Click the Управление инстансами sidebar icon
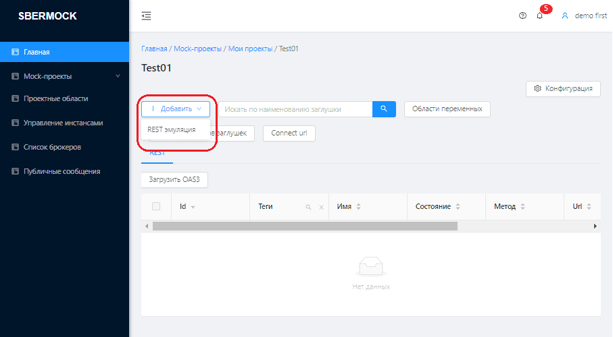This screenshot has width=613, height=337. (x=16, y=123)
